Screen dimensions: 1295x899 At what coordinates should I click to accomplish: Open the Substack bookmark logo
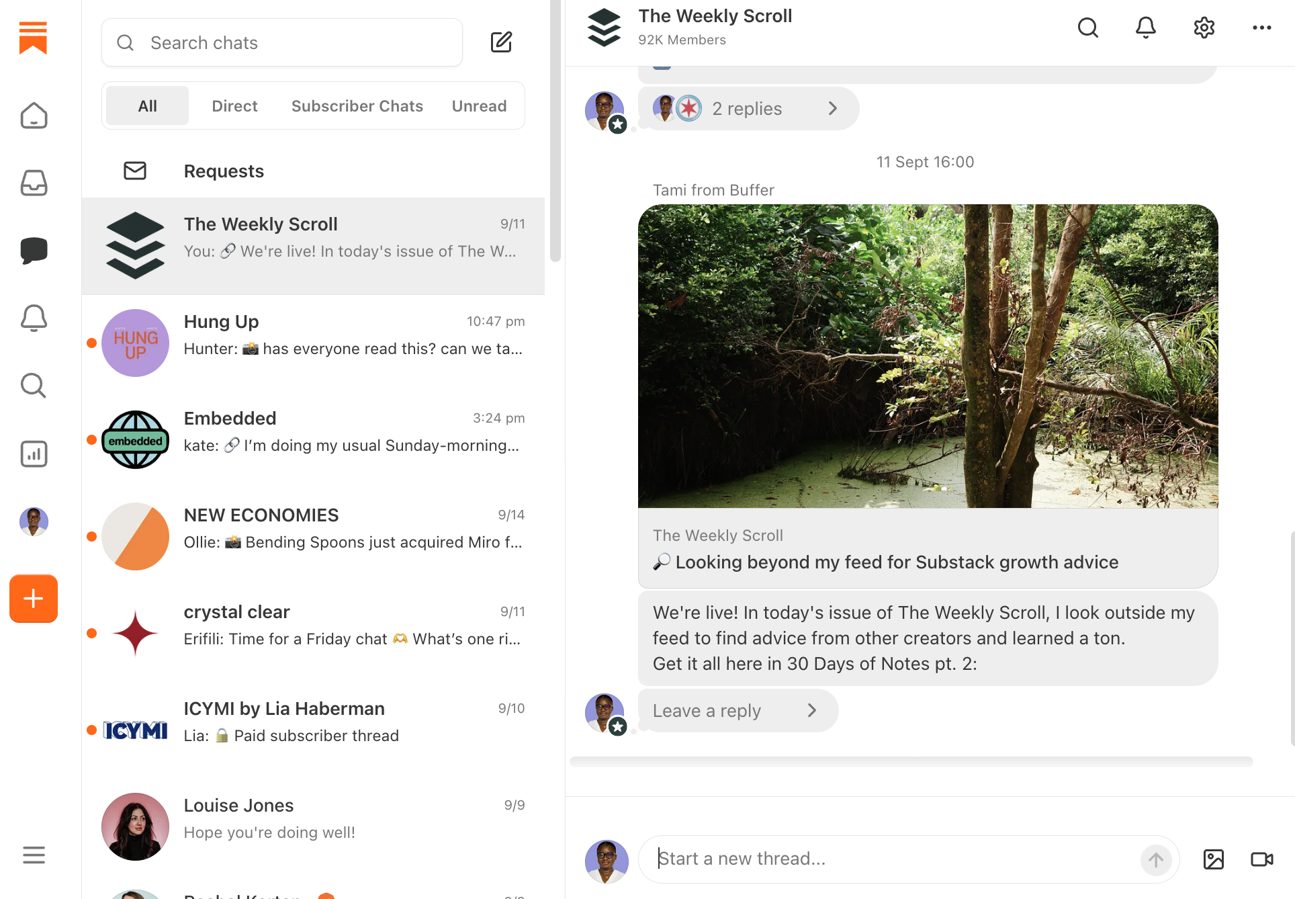point(33,38)
